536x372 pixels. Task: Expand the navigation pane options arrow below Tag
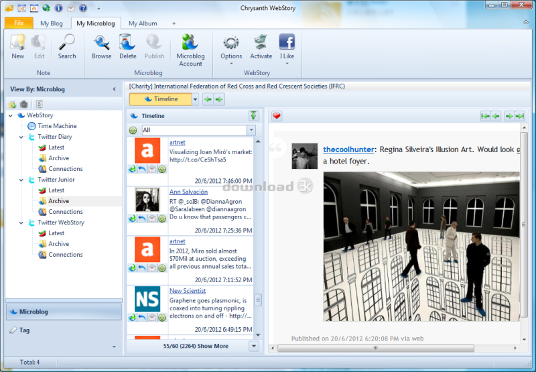click(114, 347)
